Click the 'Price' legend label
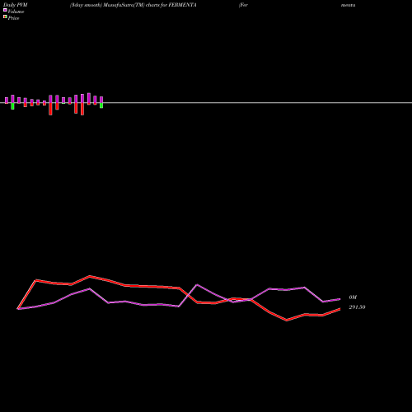The width and height of the screenshot is (412, 412). (14, 18)
